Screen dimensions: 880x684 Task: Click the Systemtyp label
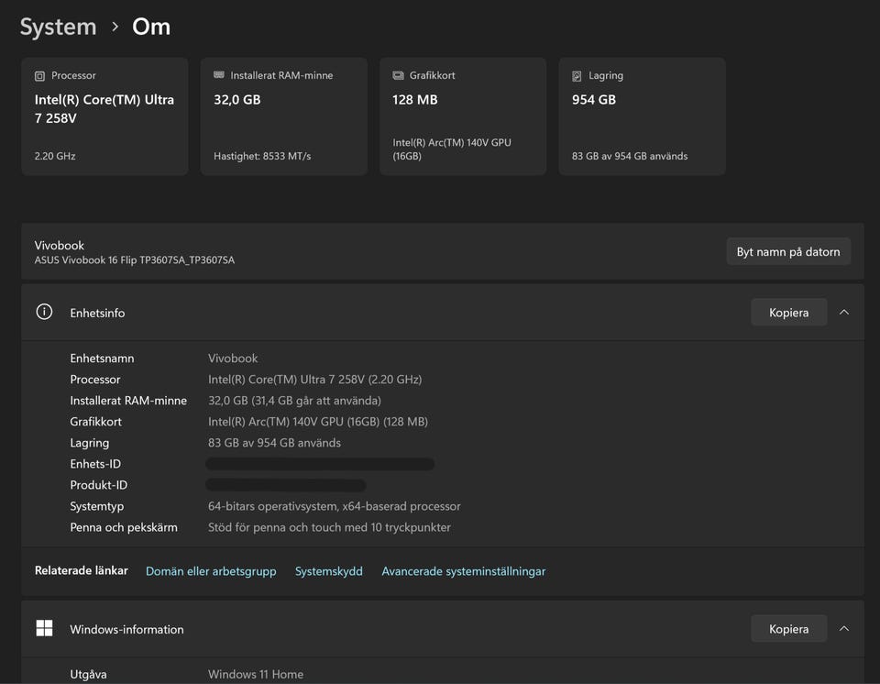(x=96, y=506)
